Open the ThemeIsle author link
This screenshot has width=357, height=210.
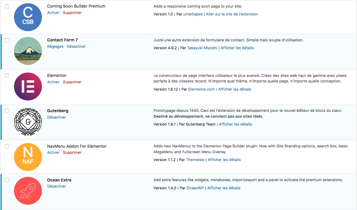pos(195,160)
